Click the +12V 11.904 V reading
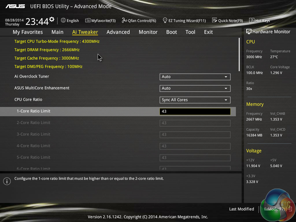 click(x=253, y=166)
